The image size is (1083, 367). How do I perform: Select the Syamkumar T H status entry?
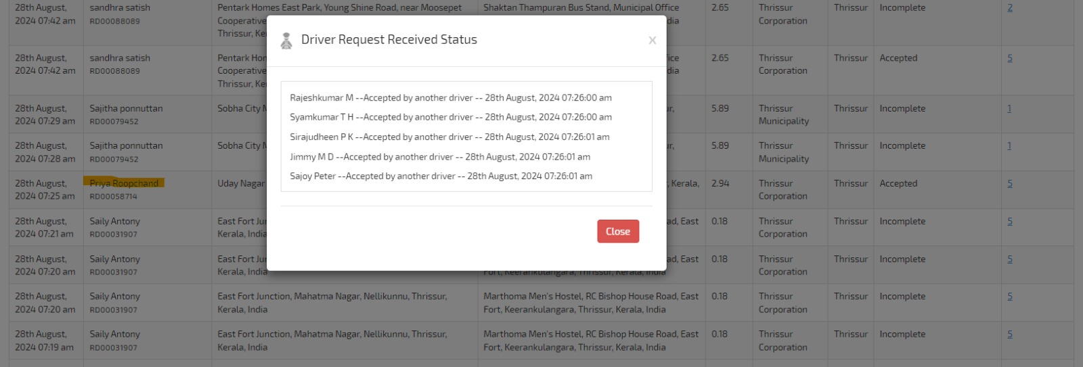pos(450,118)
